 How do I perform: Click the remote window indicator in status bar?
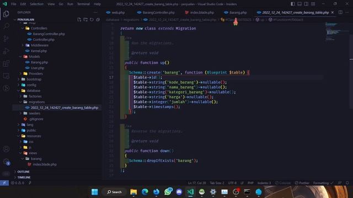click(x=4, y=183)
